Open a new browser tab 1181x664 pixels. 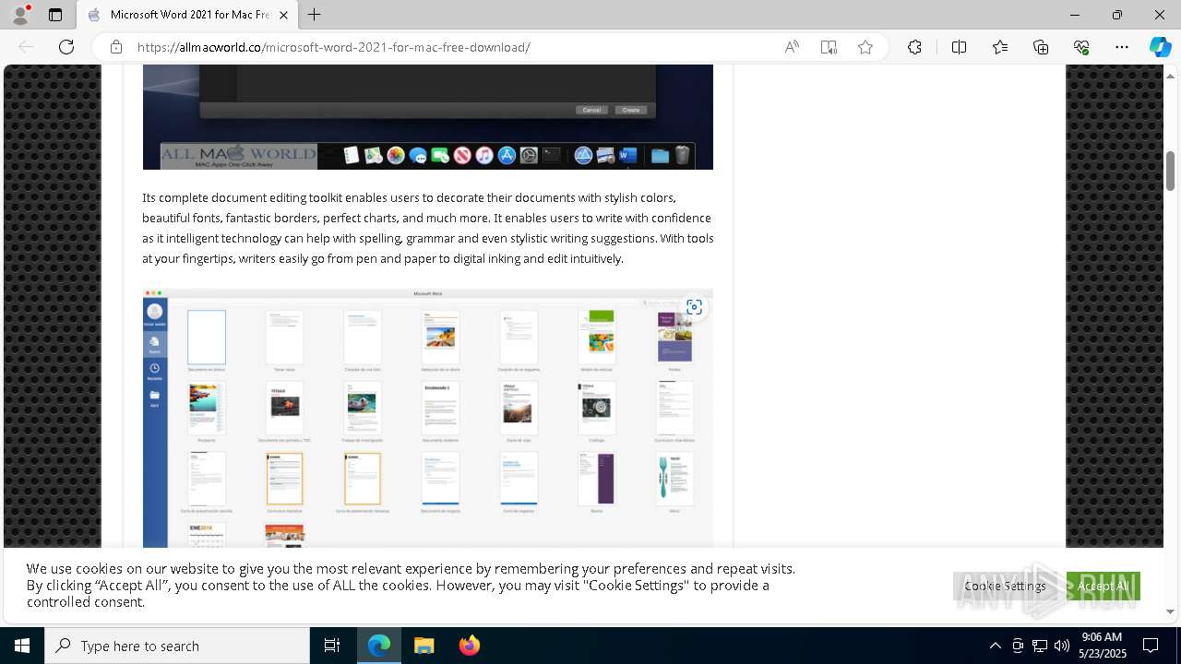pos(315,15)
